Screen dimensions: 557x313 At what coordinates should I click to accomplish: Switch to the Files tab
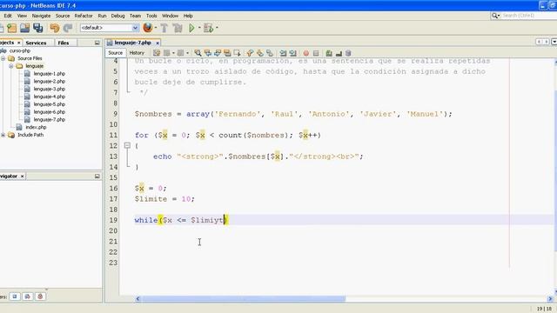tap(64, 43)
